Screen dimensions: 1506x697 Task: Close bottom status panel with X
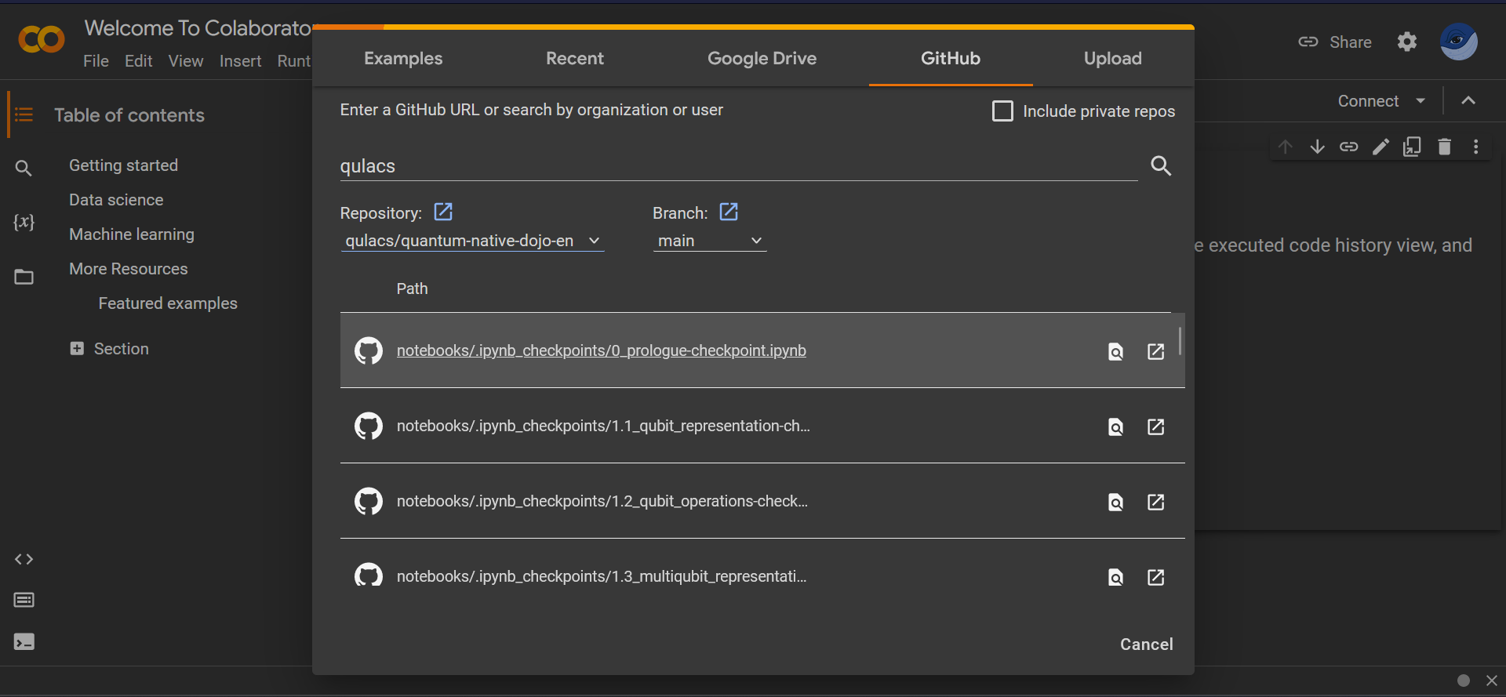pyautogui.click(x=1491, y=681)
